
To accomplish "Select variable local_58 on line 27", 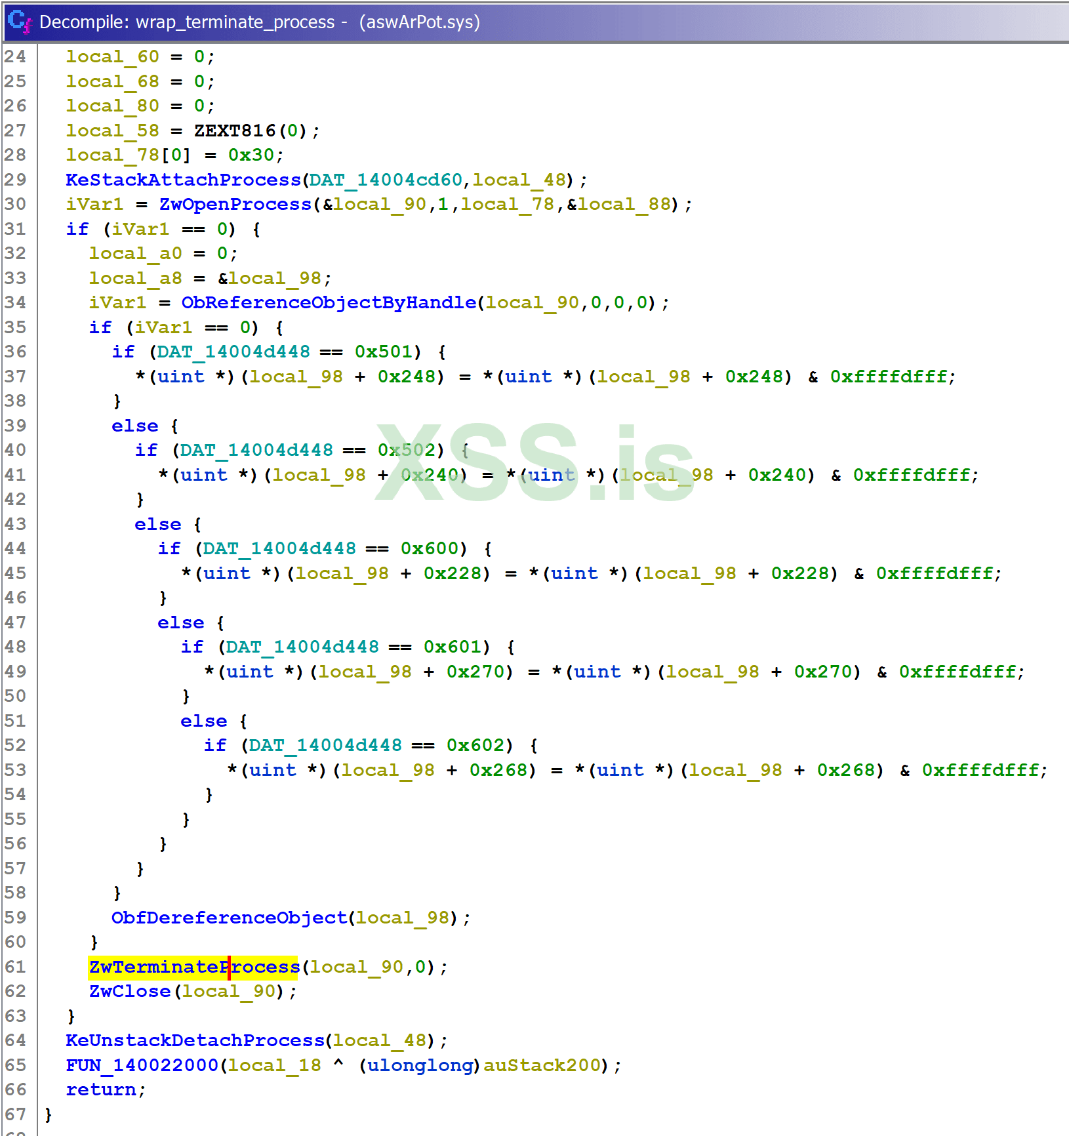I will (x=112, y=131).
